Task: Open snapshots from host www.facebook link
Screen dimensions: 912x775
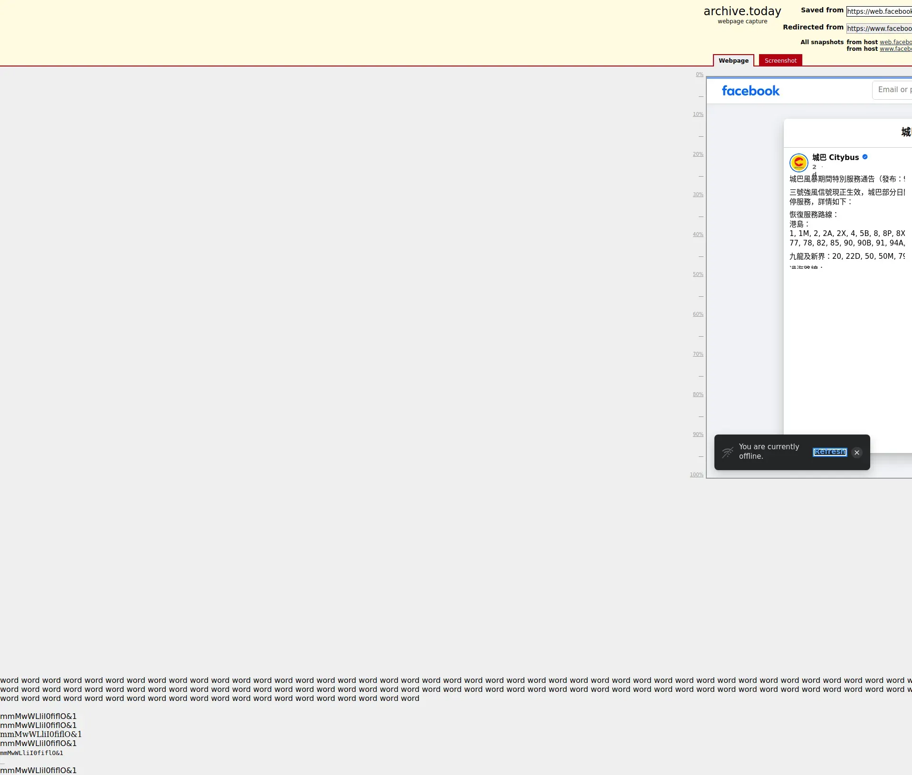Action: coord(895,49)
